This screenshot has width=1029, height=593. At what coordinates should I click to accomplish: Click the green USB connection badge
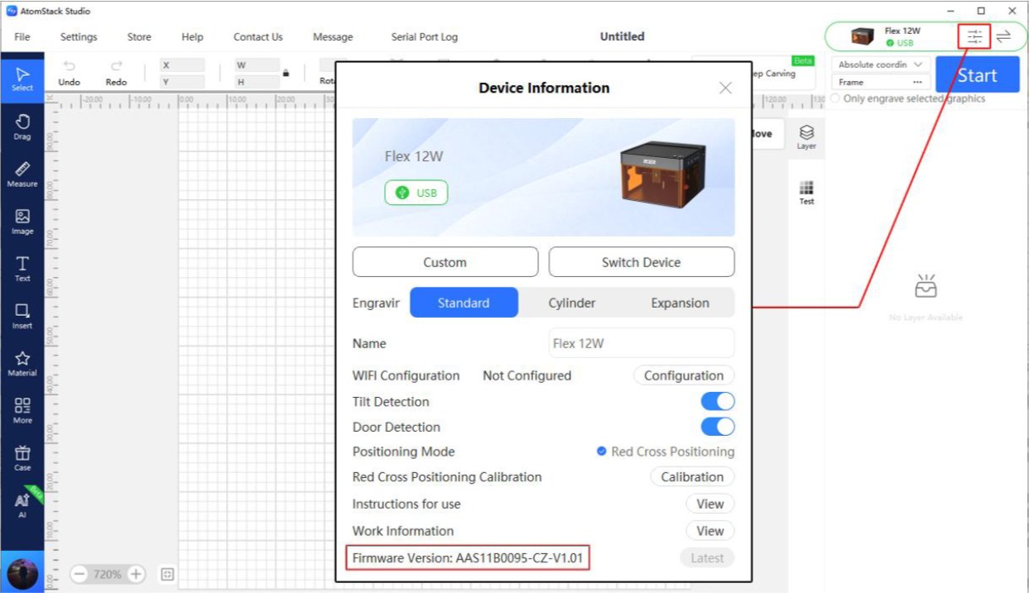click(x=416, y=193)
